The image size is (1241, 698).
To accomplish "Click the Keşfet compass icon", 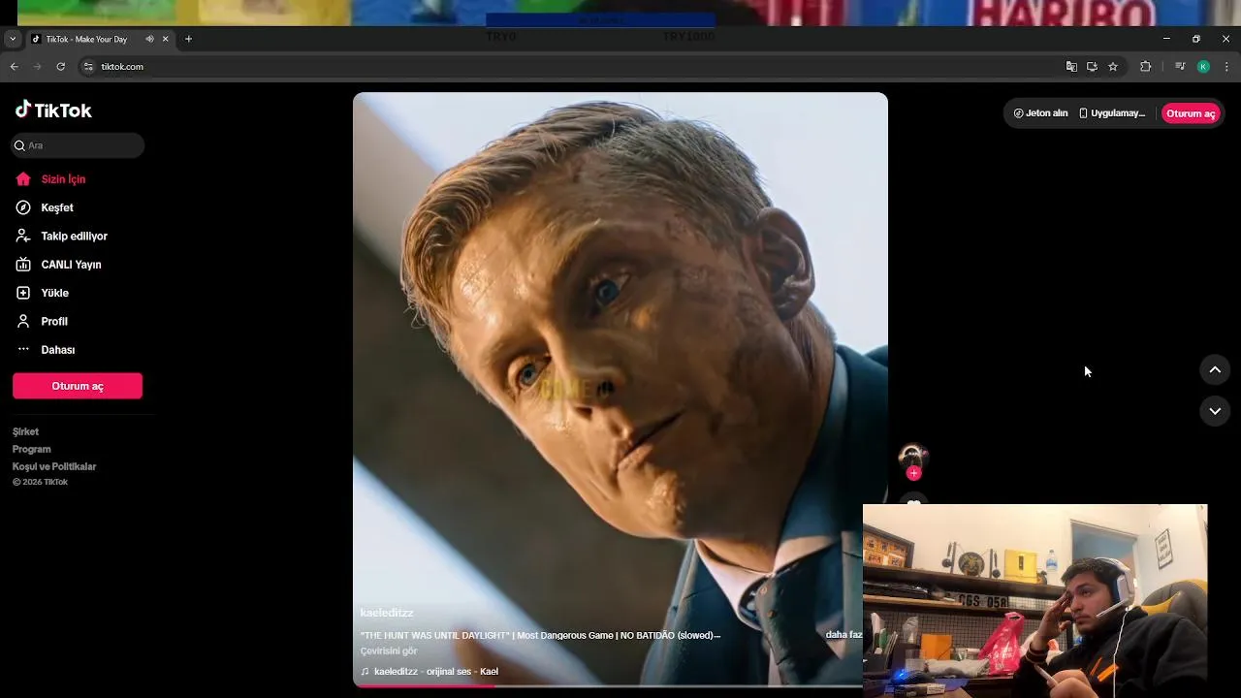I will tap(23, 207).
